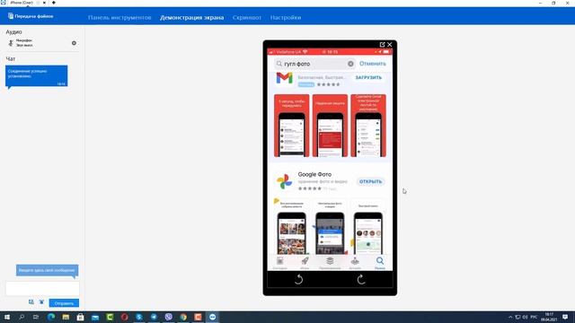Open third Google Фото screenshot thumbnail
The width and height of the screenshot is (575, 323).
click(368, 227)
